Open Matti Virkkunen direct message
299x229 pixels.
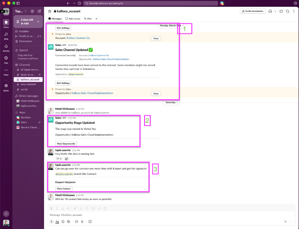[x=28, y=101]
